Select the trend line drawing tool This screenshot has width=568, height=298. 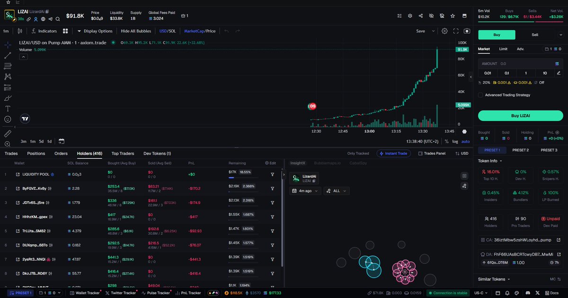pos(8,55)
